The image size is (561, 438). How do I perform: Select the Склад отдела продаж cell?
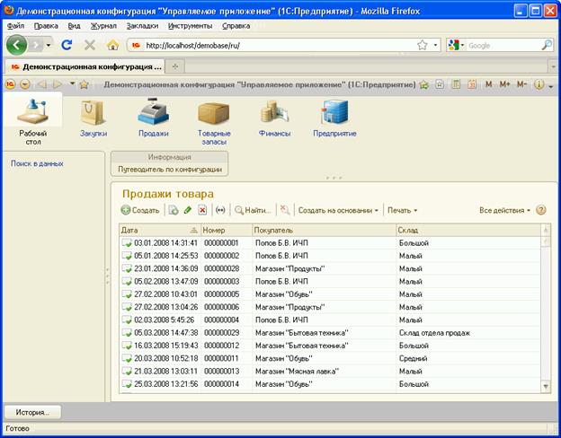pos(468,333)
